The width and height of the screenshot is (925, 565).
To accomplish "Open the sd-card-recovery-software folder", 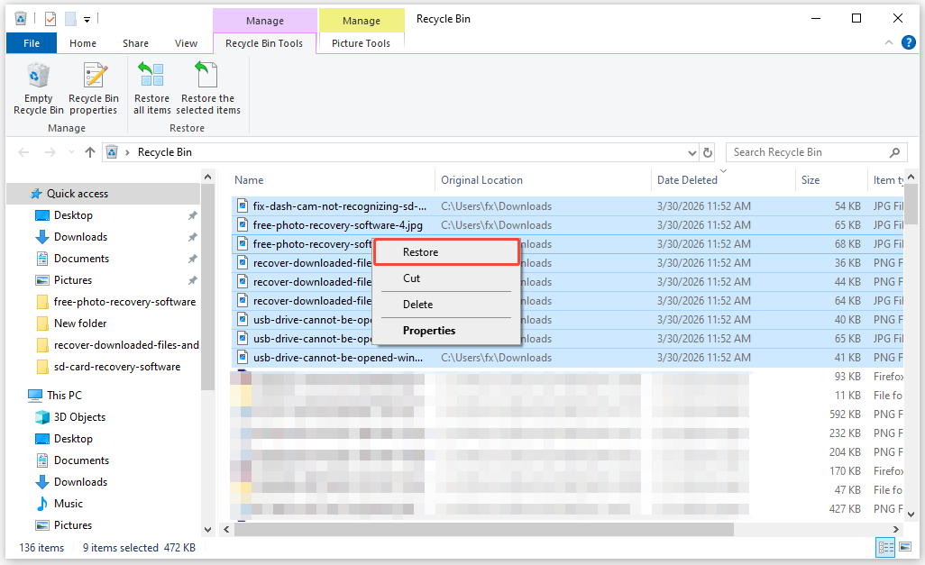I will pos(117,366).
